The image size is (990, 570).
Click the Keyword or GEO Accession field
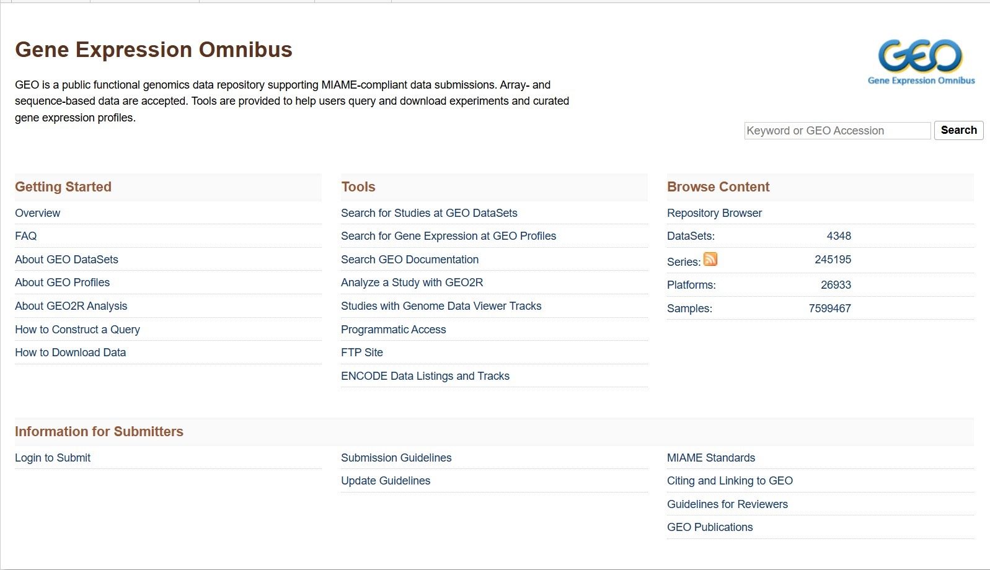click(x=837, y=131)
